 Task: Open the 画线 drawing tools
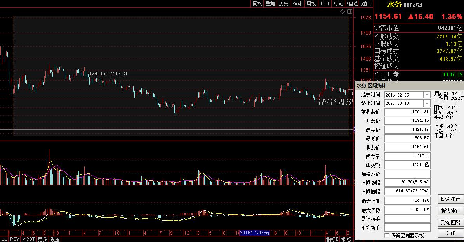click(x=311, y=3)
